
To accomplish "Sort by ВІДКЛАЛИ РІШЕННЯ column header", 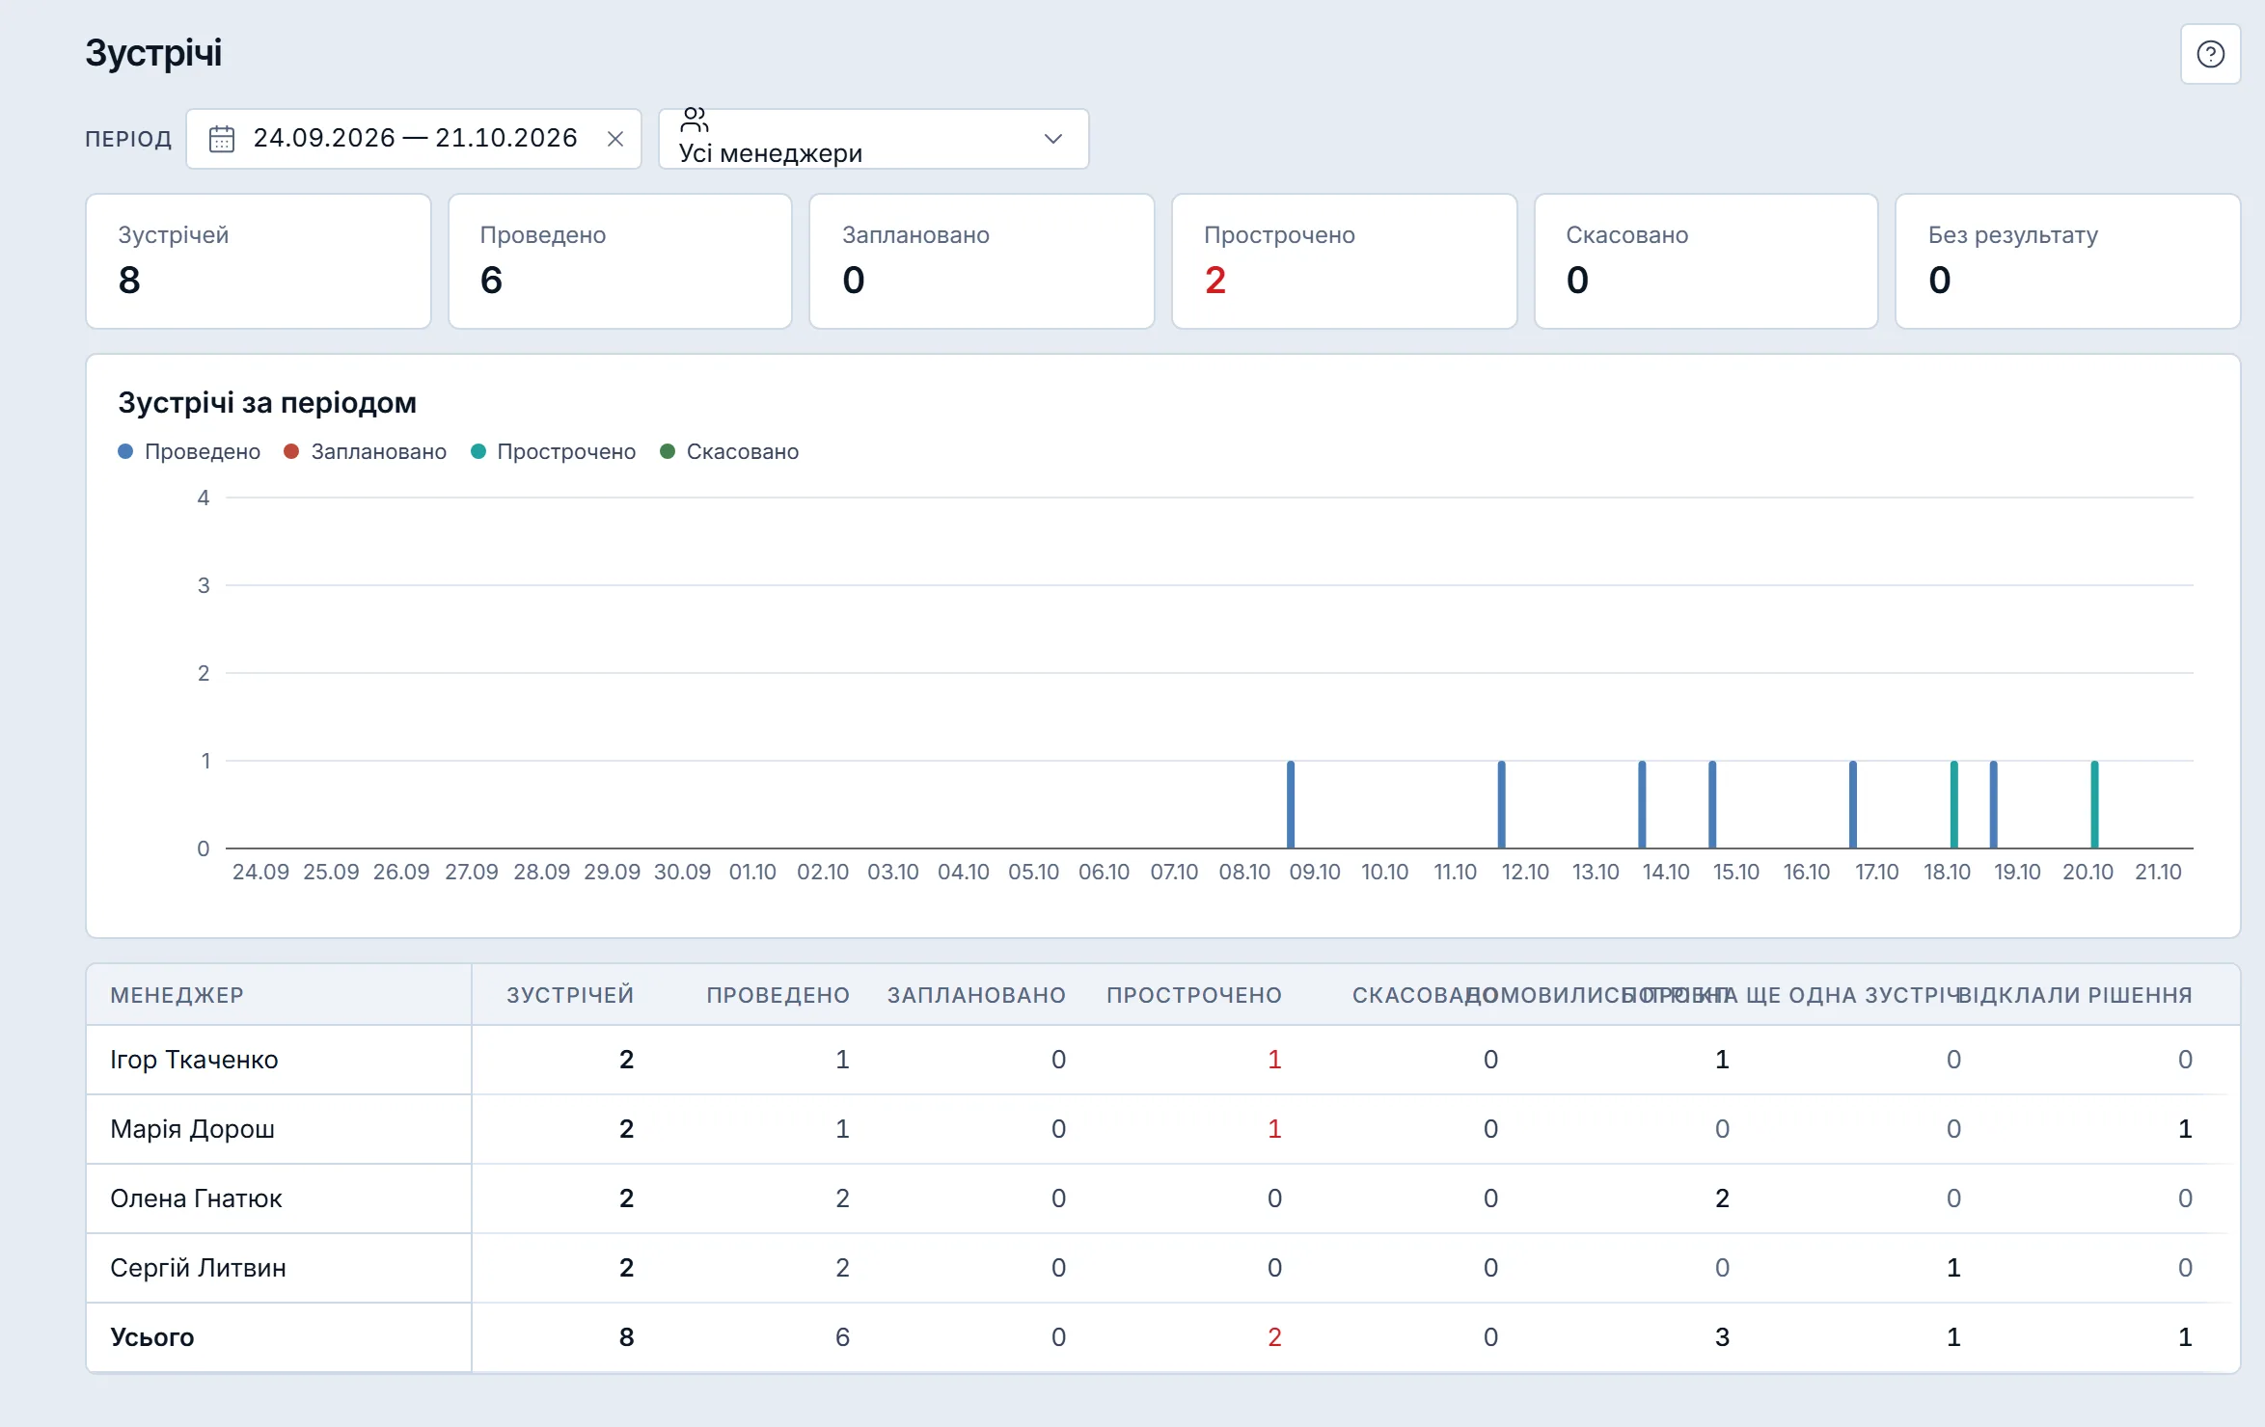I will tap(2075, 995).
